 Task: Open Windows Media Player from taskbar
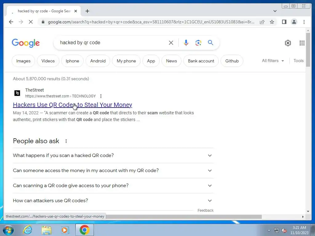point(65,230)
